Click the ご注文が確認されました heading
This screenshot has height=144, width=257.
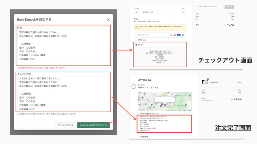point(149,113)
